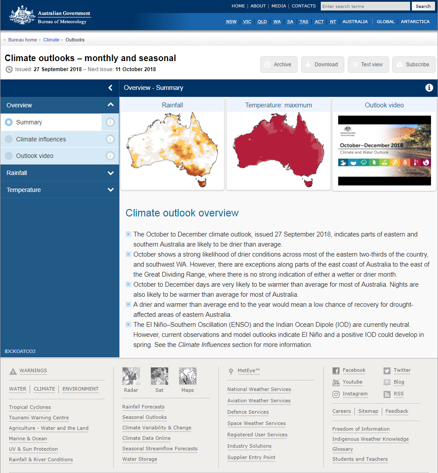The image size is (438, 473).
Task: Click the Radar map icon
Action: [131, 376]
